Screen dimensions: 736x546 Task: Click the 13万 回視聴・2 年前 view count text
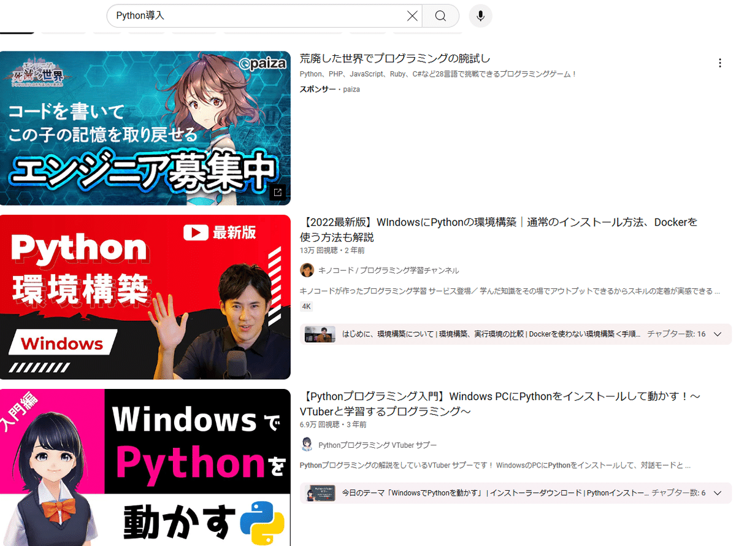click(332, 250)
